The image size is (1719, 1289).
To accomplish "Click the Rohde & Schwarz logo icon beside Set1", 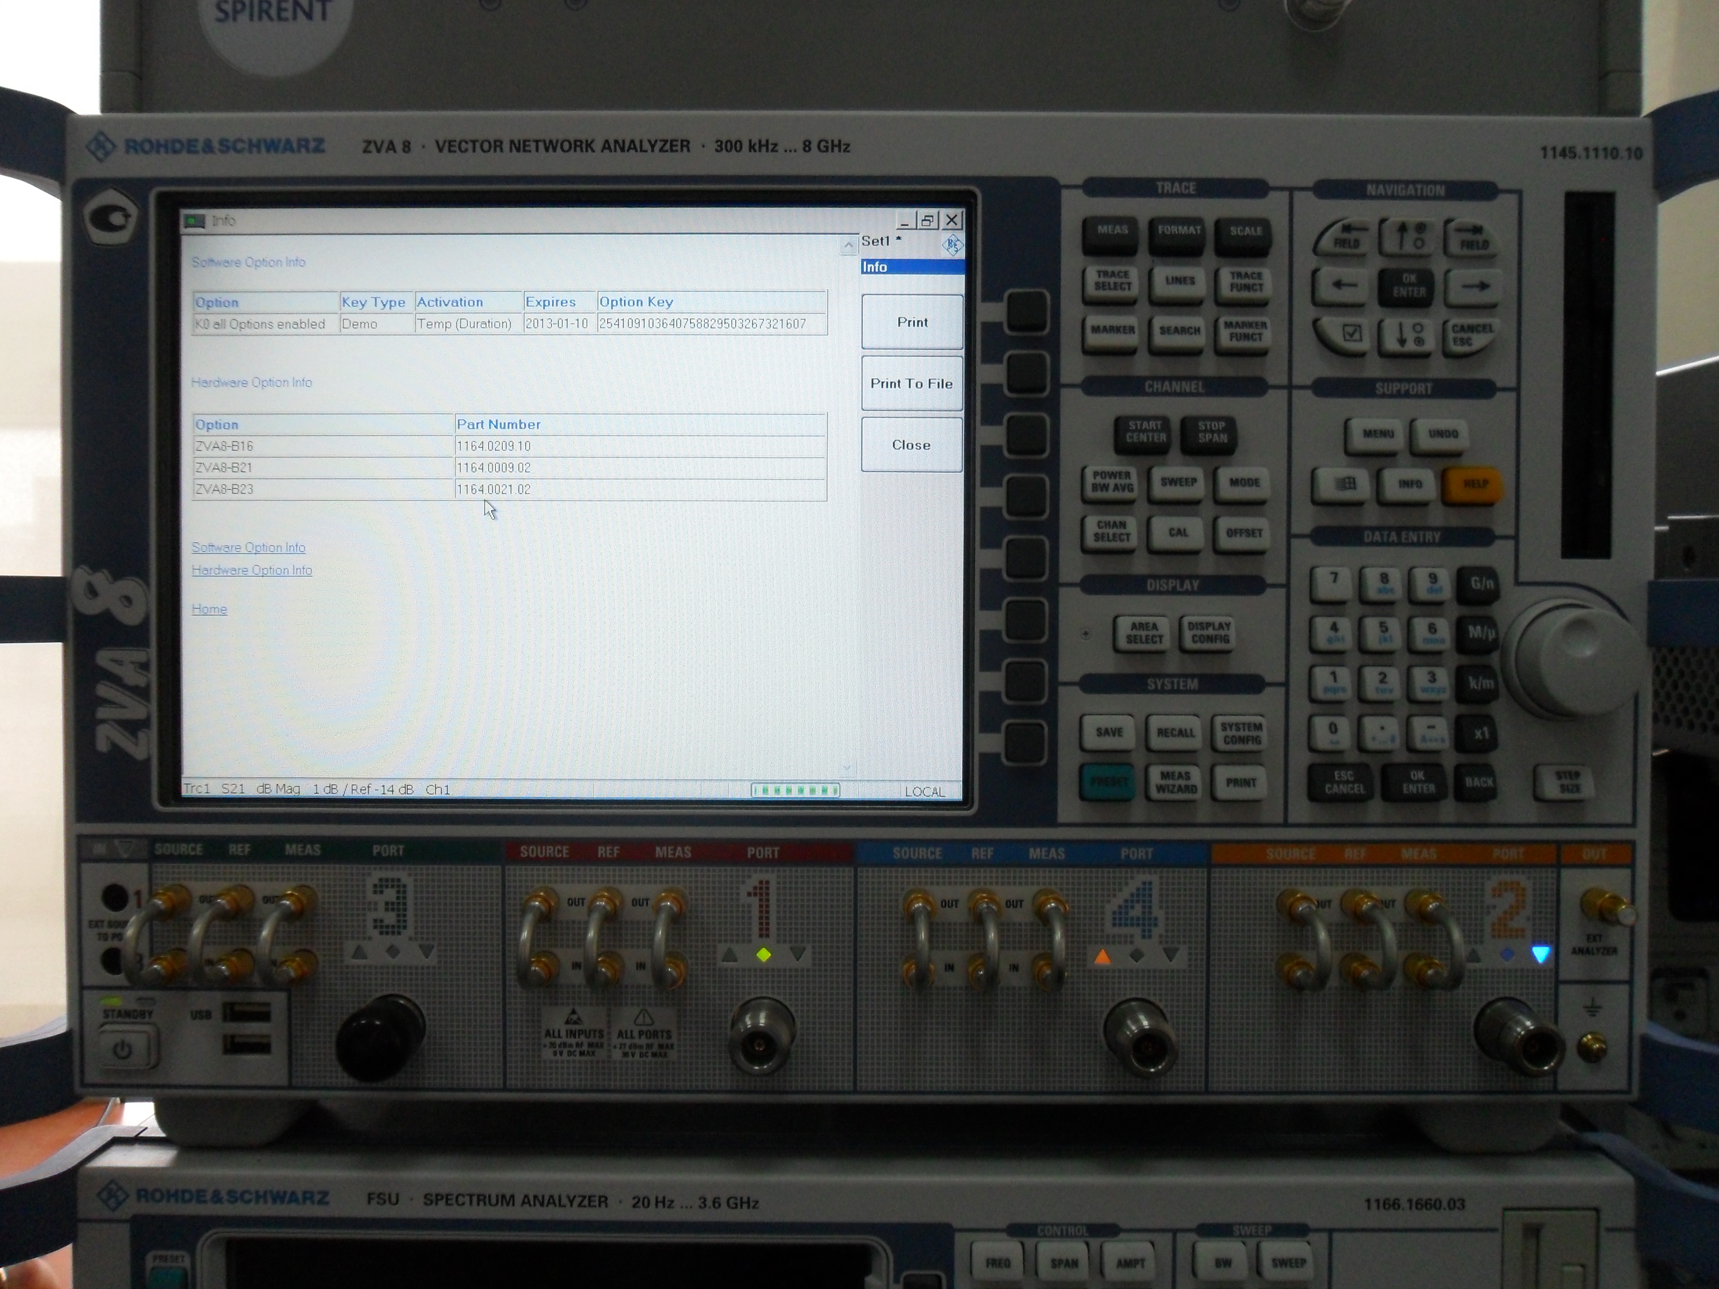I will 952,245.
